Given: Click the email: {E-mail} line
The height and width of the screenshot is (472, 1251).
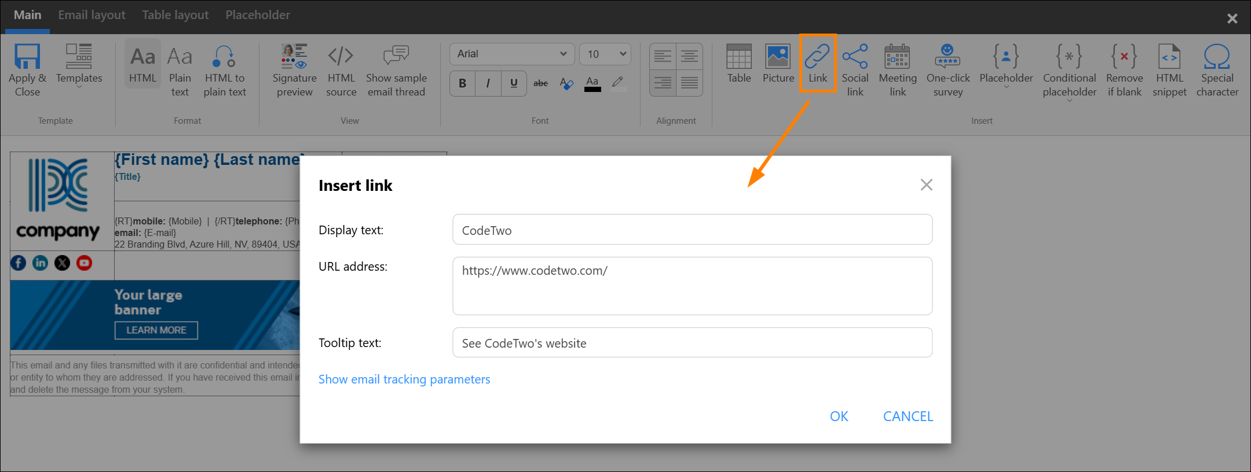Looking at the screenshot, I should [x=145, y=233].
